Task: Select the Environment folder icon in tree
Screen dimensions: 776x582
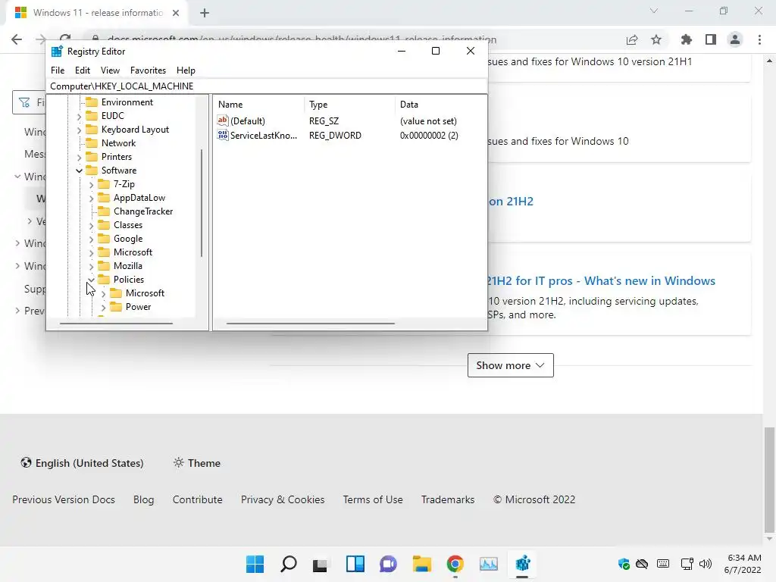Action: (x=92, y=102)
